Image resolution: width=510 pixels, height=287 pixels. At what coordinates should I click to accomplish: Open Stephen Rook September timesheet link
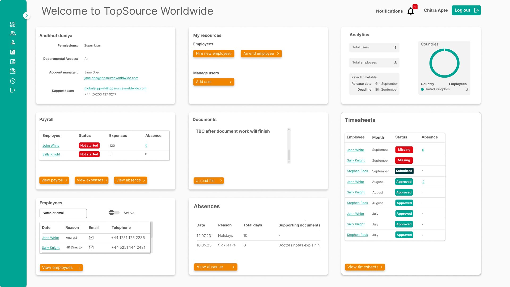(358, 171)
